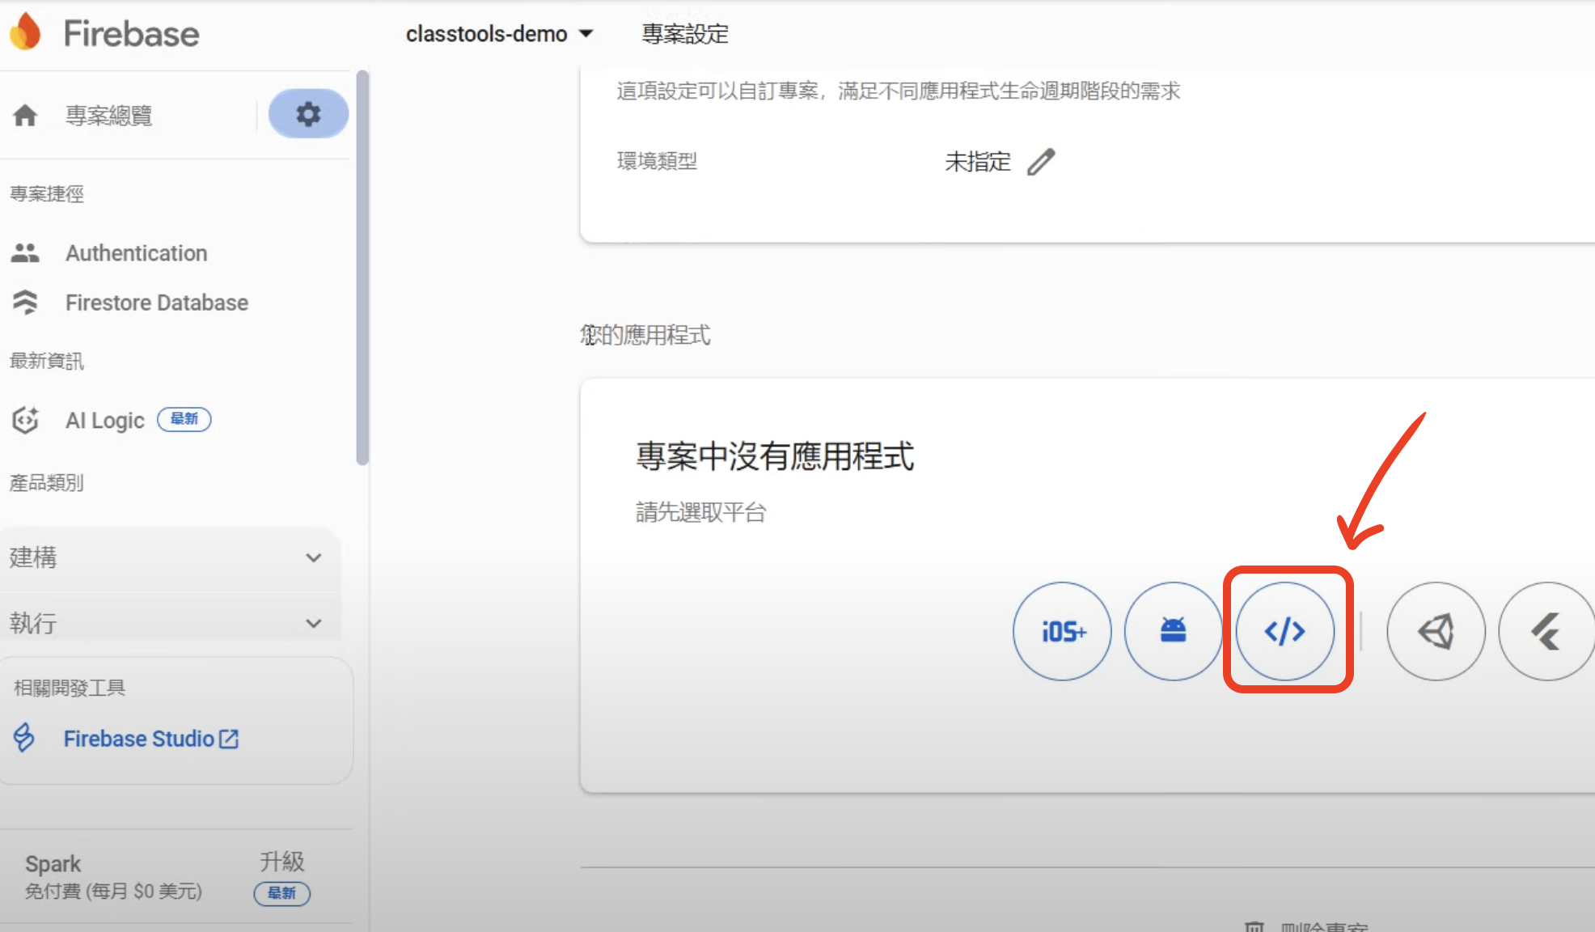Click the 專案設定 page title tab
The width and height of the screenshot is (1595, 932).
[x=684, y=34]
